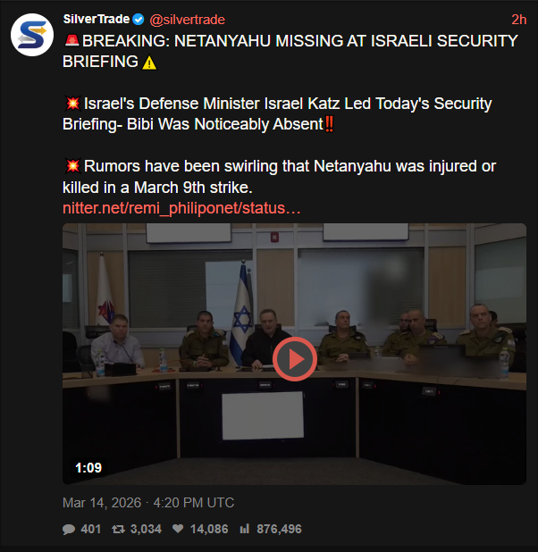This screenshot has height=552, width=538.
Task: Follow the nitter.net/remi_philiponet status link
Action: pos(181,208)
